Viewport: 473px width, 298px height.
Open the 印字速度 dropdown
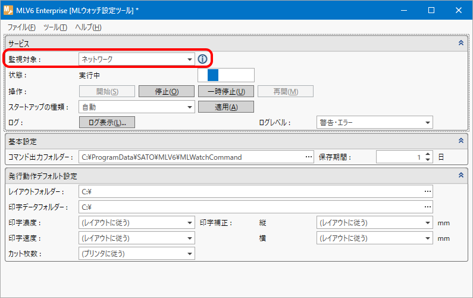(137, 238)
